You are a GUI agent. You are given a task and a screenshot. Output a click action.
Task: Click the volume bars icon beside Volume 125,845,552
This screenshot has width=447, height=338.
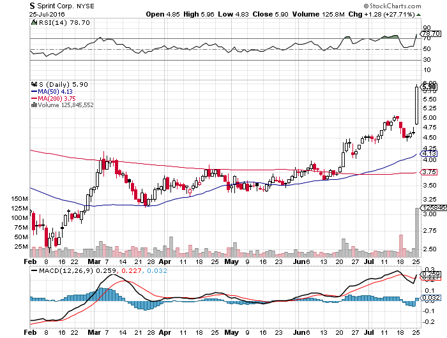tap(34, 105)
